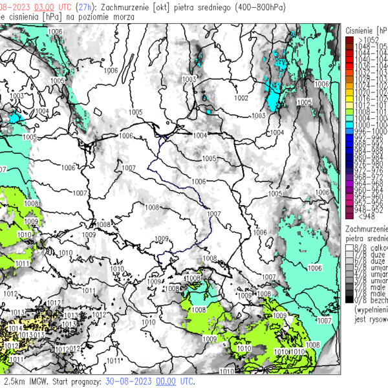Image resolution: width=388 pixels, height=388 pixels.
Task: Click the UTC label in the footer
Action: [x=186, y=382]
